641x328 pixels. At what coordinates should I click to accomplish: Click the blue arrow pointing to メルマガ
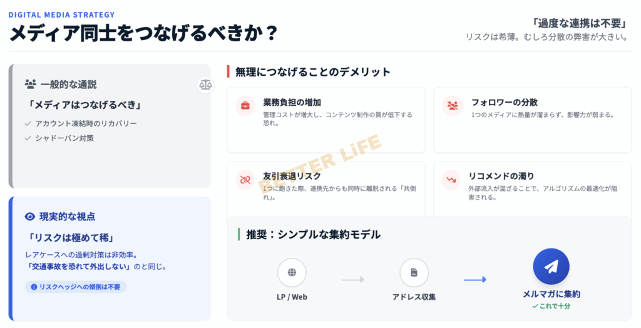point(475,279)
